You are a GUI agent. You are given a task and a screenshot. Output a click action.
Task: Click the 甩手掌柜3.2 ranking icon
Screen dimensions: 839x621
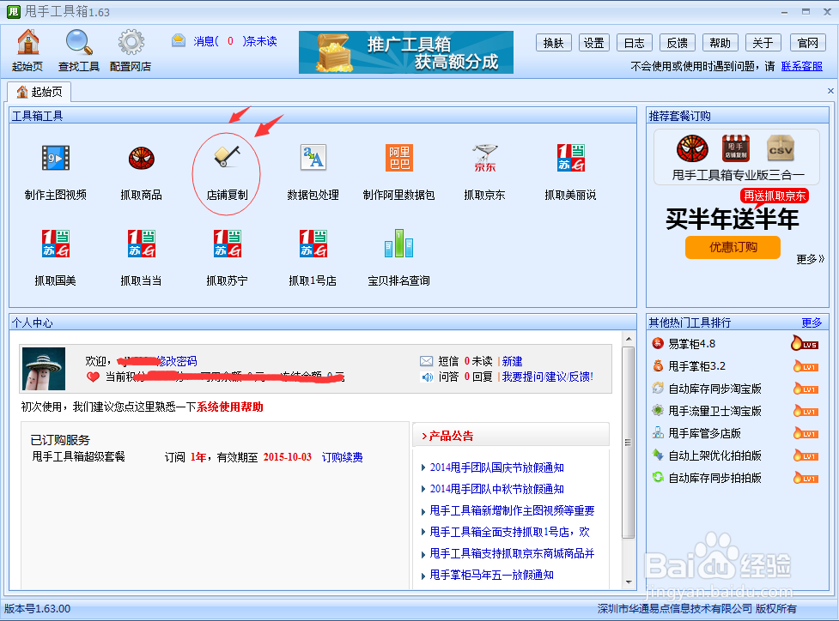tap(658, 366)
